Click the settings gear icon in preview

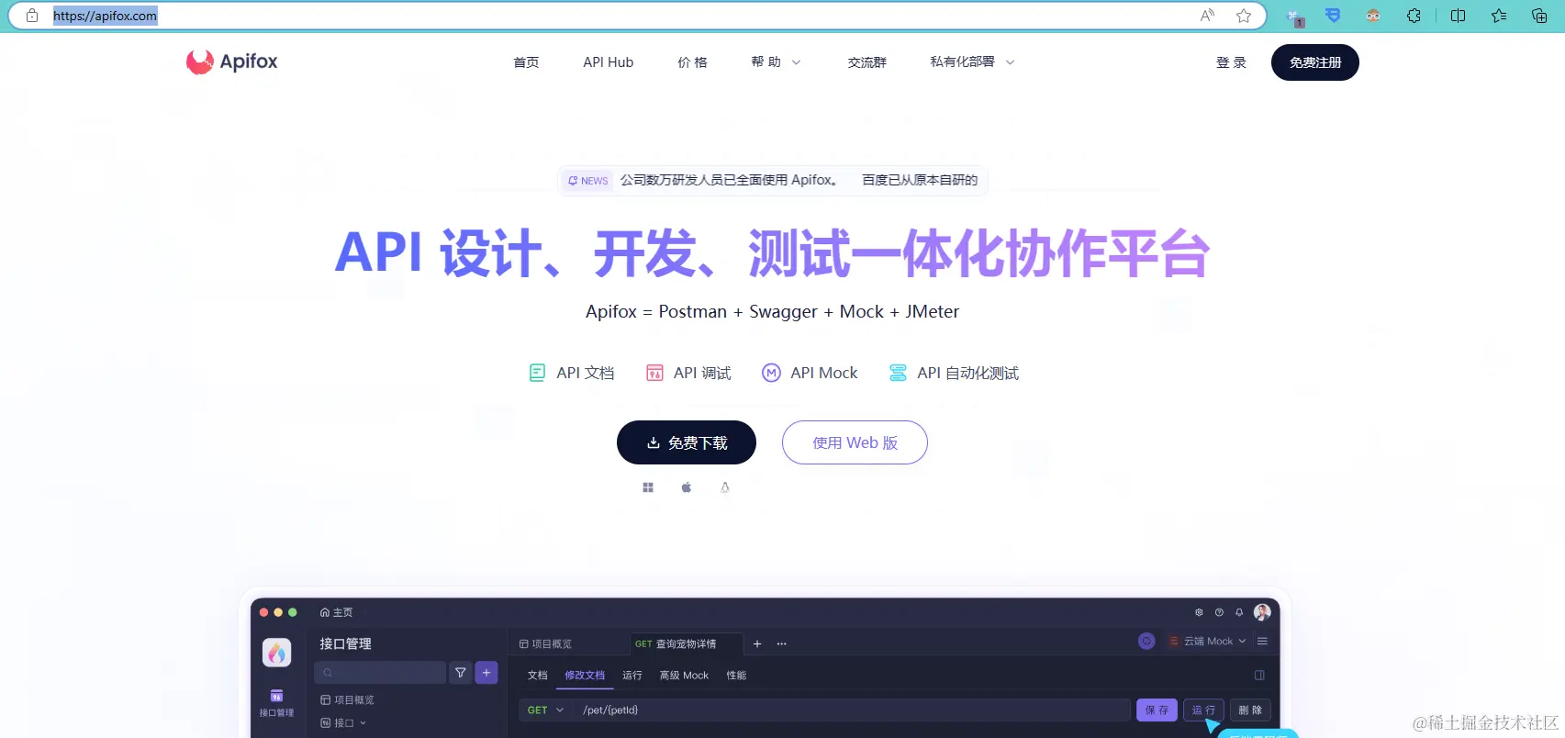[x=1199, y=612]
